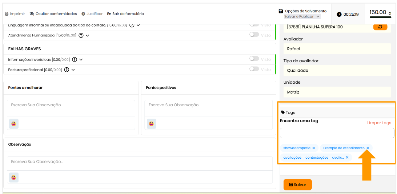
Task: Toggle Visto switch for Informações Inverídicas
Action: coord(254,59)
